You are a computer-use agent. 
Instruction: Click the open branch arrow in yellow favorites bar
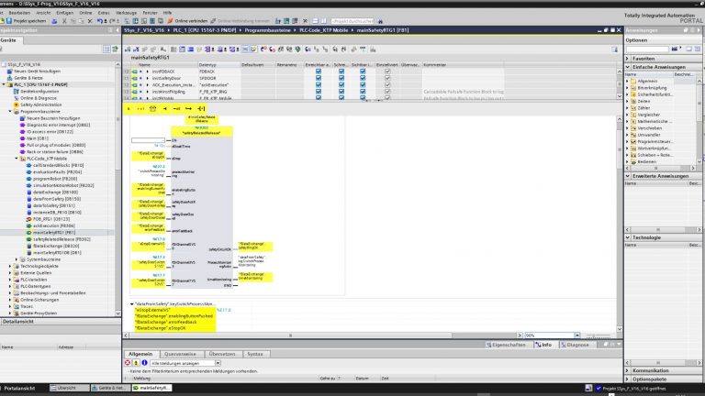pos(188,109)
